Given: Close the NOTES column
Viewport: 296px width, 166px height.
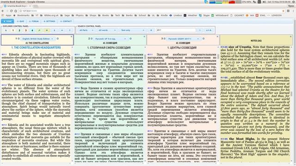Looking at the screenshot, I should point(290,36).
